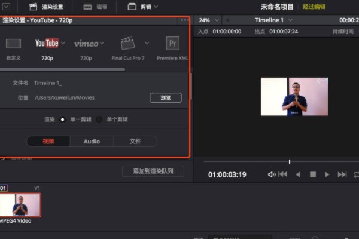Click the 剪辑 clips toolbar button
The image size is (359, 239).
point(139,7)
